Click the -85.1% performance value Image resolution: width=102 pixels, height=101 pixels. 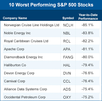coord(87,25)
